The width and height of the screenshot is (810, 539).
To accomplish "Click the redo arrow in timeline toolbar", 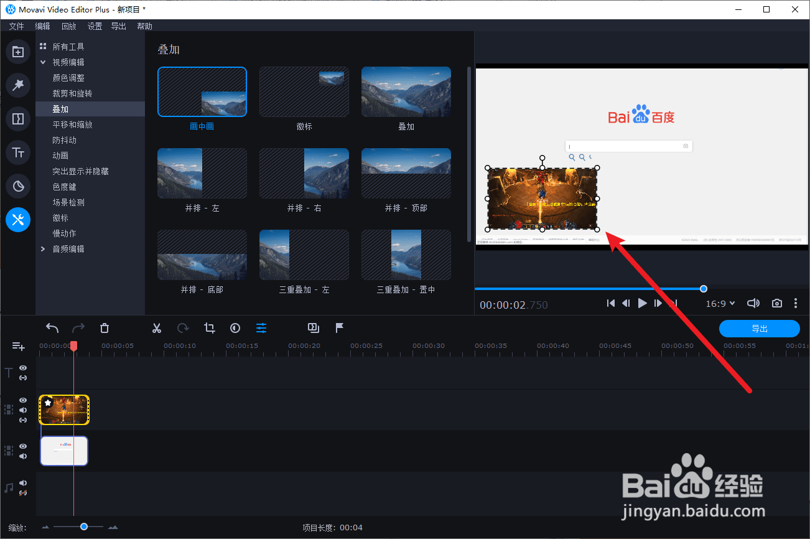I will [x=78, y=328].
